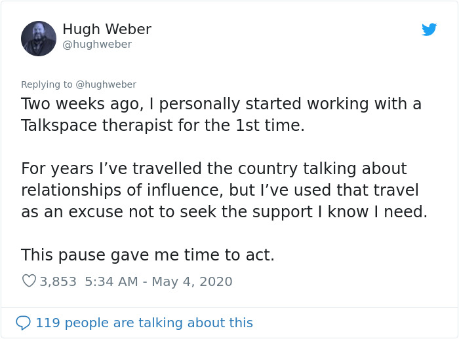Open "119 people are talking about this"
The width and height of the screenshot is (459, 339).
pyautogui.click(x=144, y=323)
